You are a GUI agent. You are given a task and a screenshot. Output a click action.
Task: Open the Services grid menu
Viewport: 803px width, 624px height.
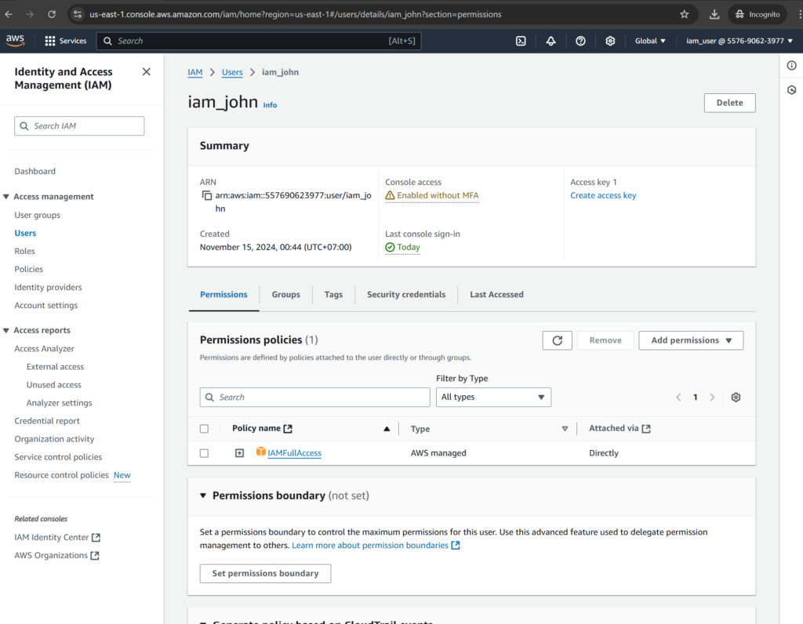[x=50, y=41]
